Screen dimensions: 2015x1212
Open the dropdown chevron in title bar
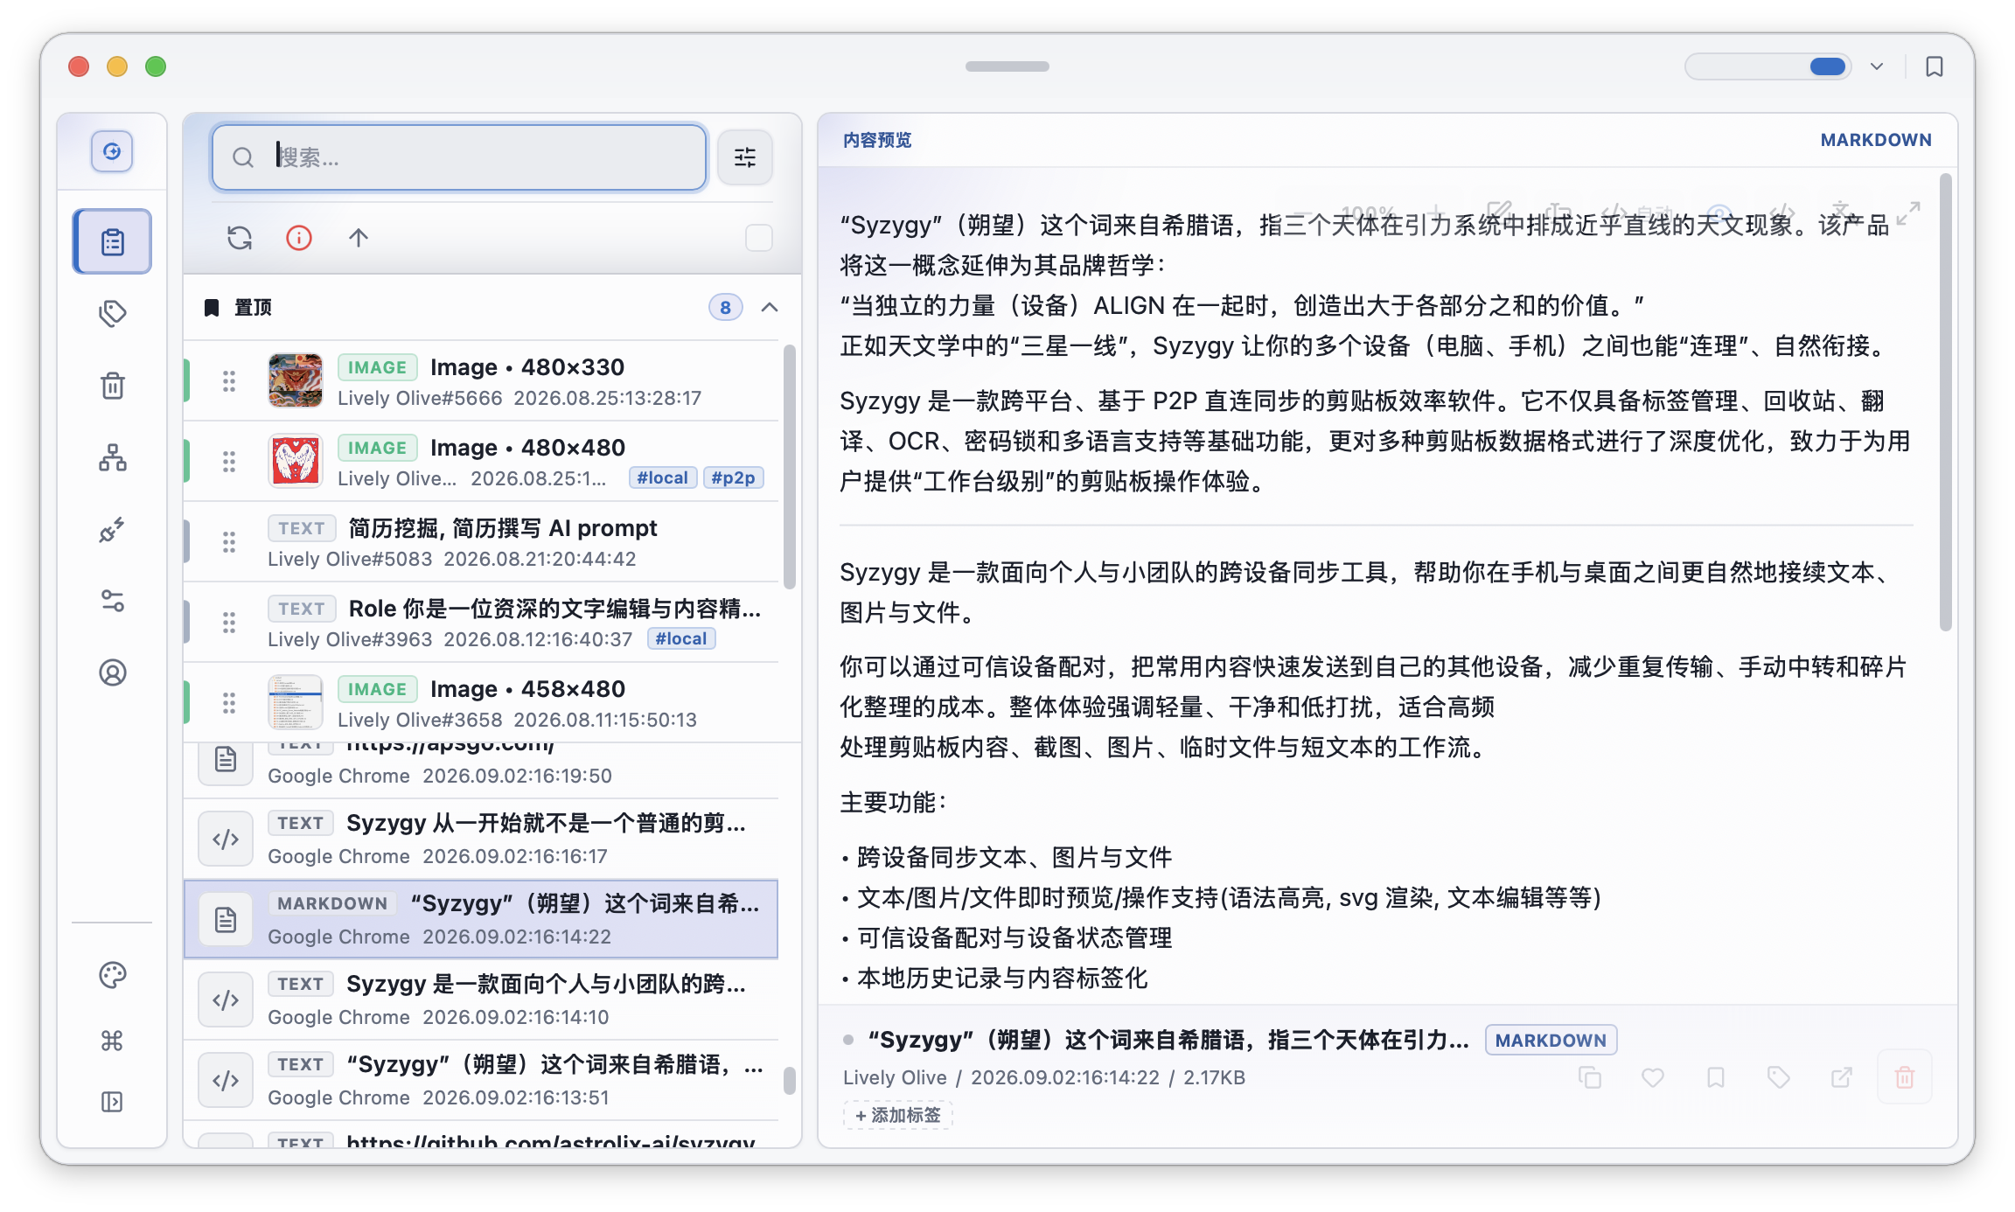point(1877,66)
